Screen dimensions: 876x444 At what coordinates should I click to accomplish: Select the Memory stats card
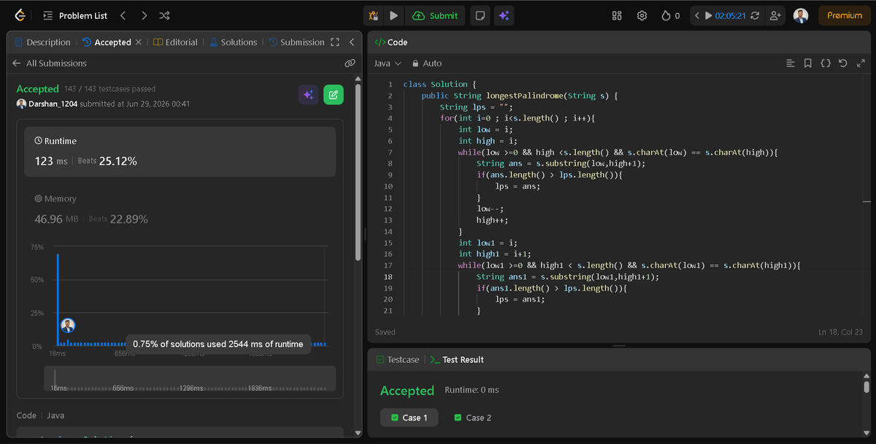click(180, 210)
